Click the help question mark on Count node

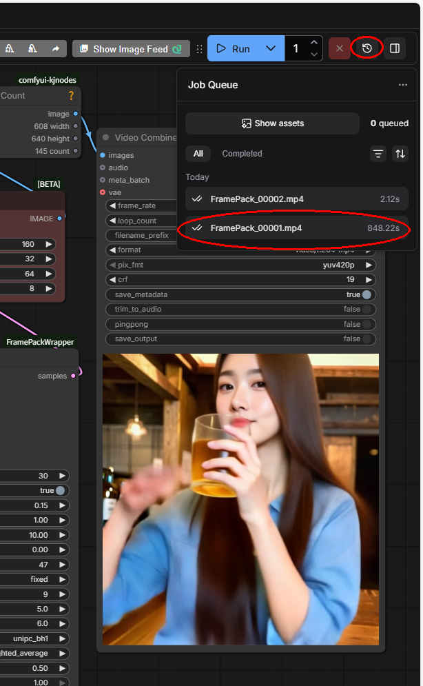click(70, 96)
